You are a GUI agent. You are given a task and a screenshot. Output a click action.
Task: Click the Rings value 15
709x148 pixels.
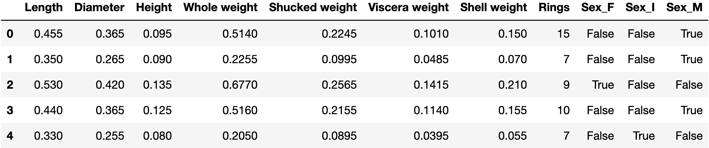(x=563, y=34)
